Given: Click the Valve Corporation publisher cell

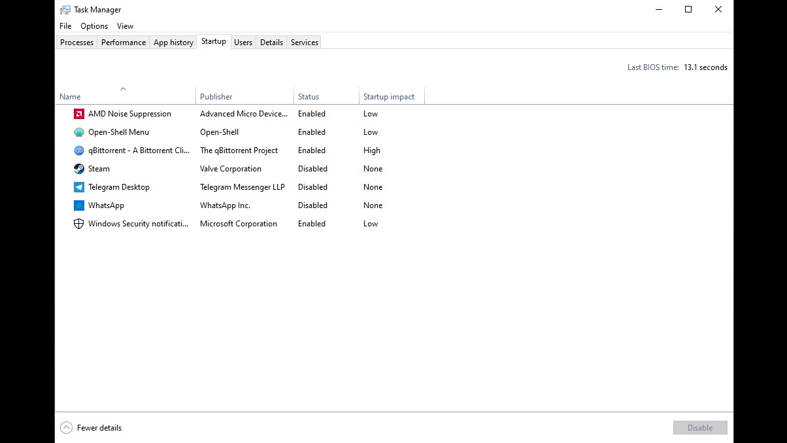Looking at the screenshot, I should click(x=231, y=169).
